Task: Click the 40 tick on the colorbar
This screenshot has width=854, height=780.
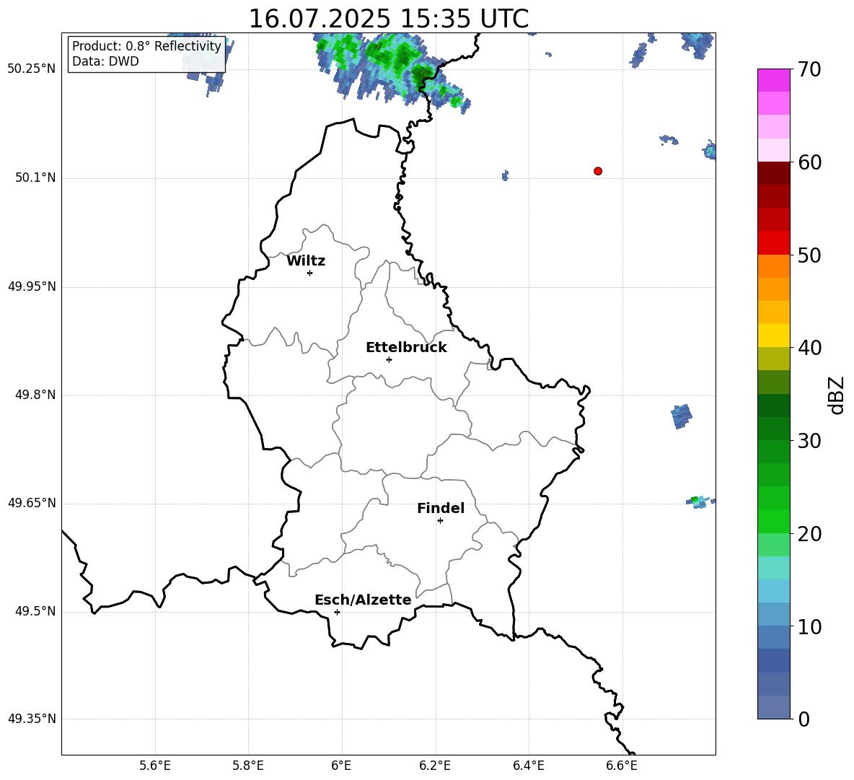Action: (809, 348)
